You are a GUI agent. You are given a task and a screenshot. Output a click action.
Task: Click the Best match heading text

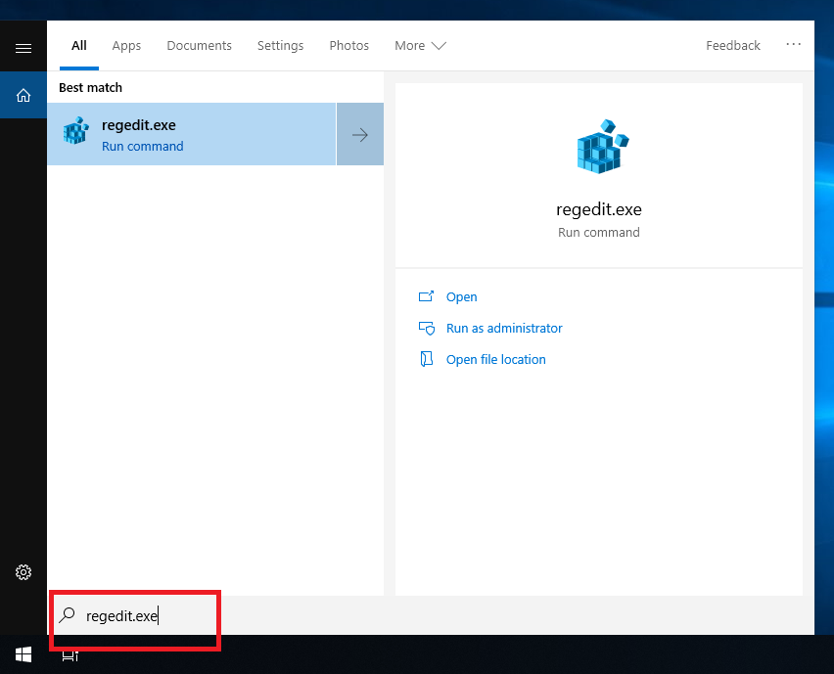coord(90,88)
